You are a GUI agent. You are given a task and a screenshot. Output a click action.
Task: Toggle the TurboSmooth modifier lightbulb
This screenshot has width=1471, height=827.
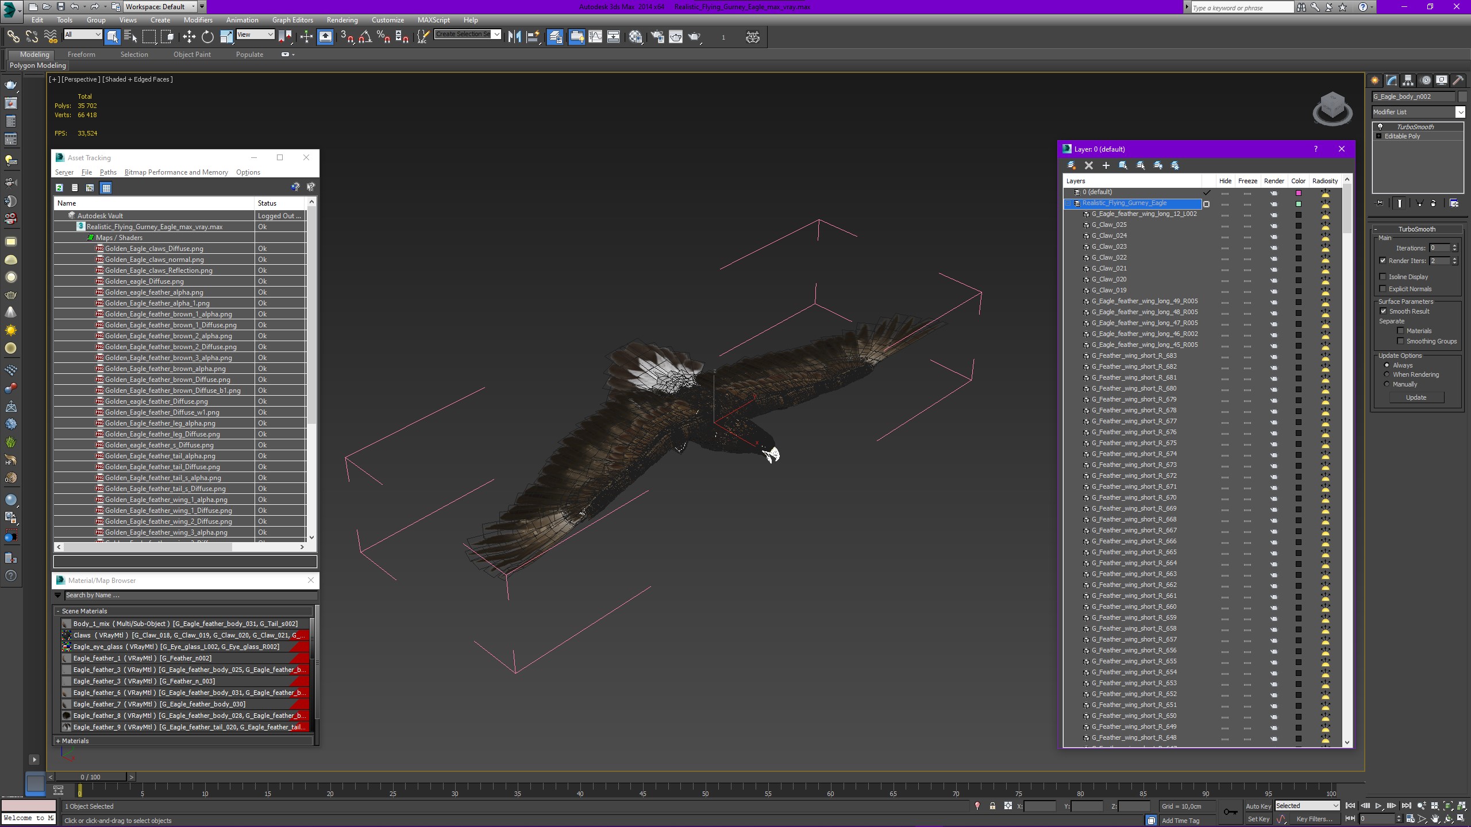click(x=1380, y=127)
